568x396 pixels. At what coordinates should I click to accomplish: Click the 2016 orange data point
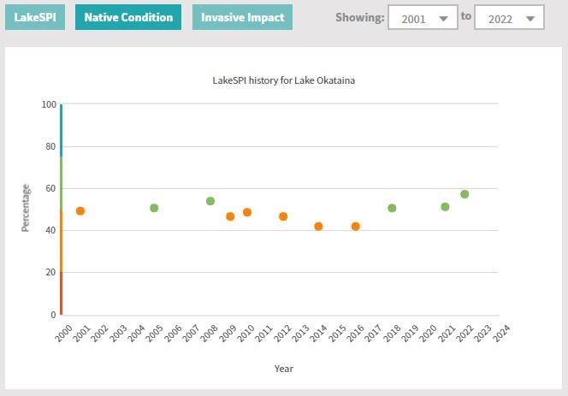pos(356,227)
